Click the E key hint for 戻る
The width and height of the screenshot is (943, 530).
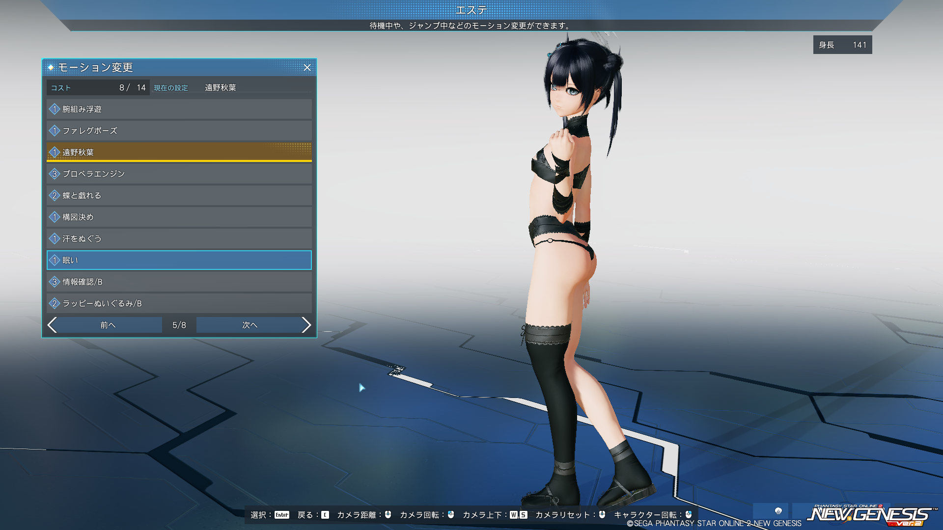coord(325,515)
